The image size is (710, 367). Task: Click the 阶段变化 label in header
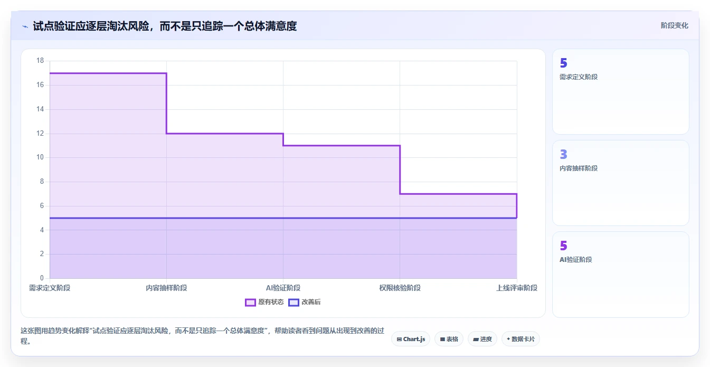[x=674, y=25]
